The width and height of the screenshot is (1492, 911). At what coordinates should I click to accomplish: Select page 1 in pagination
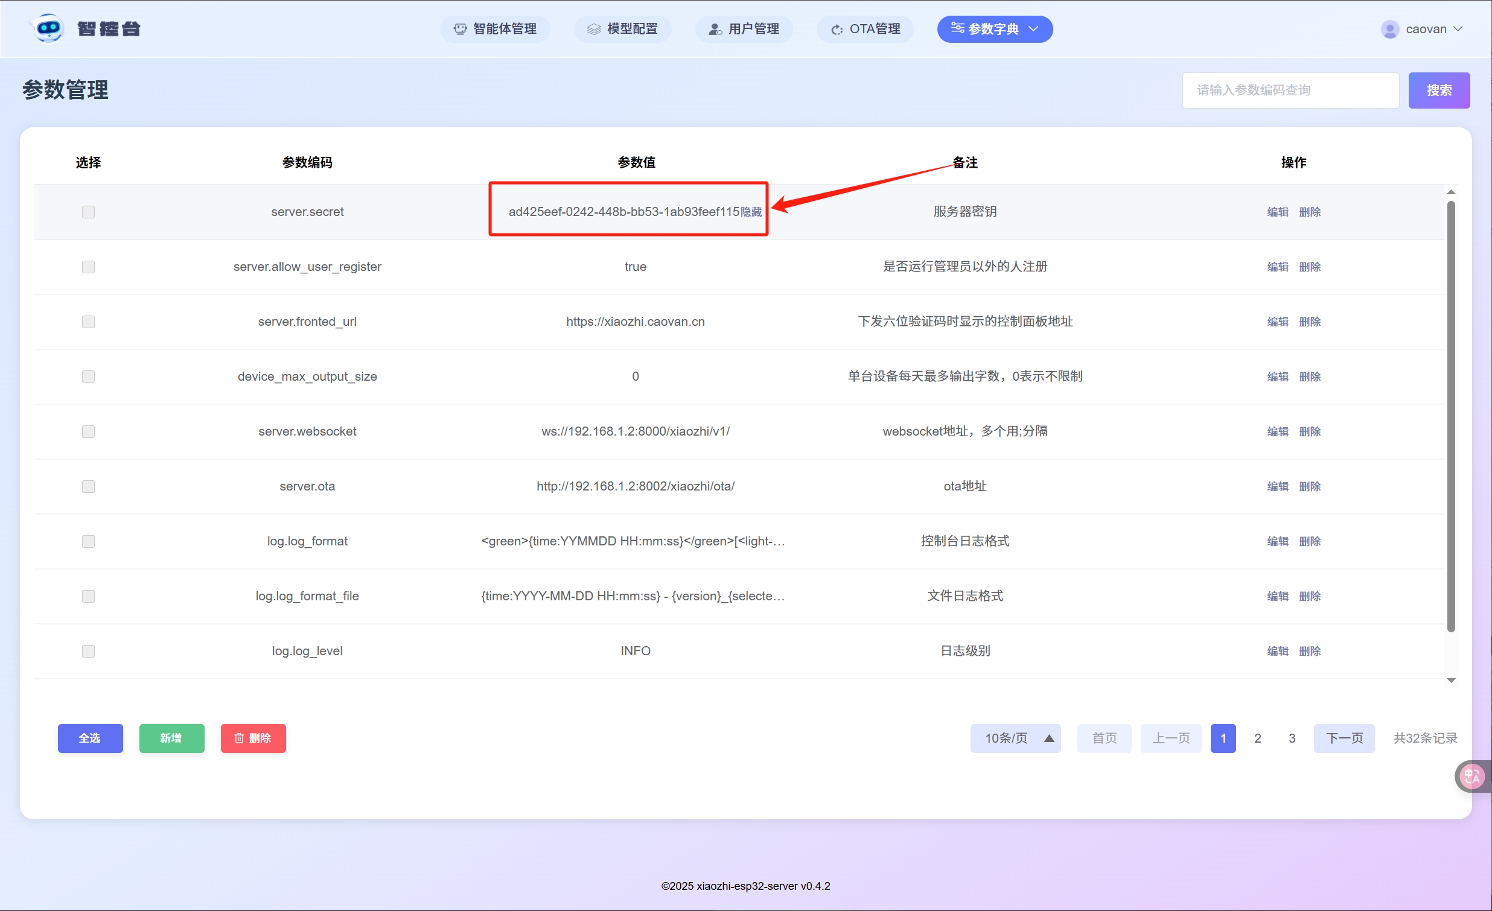tap(1223, 738)
